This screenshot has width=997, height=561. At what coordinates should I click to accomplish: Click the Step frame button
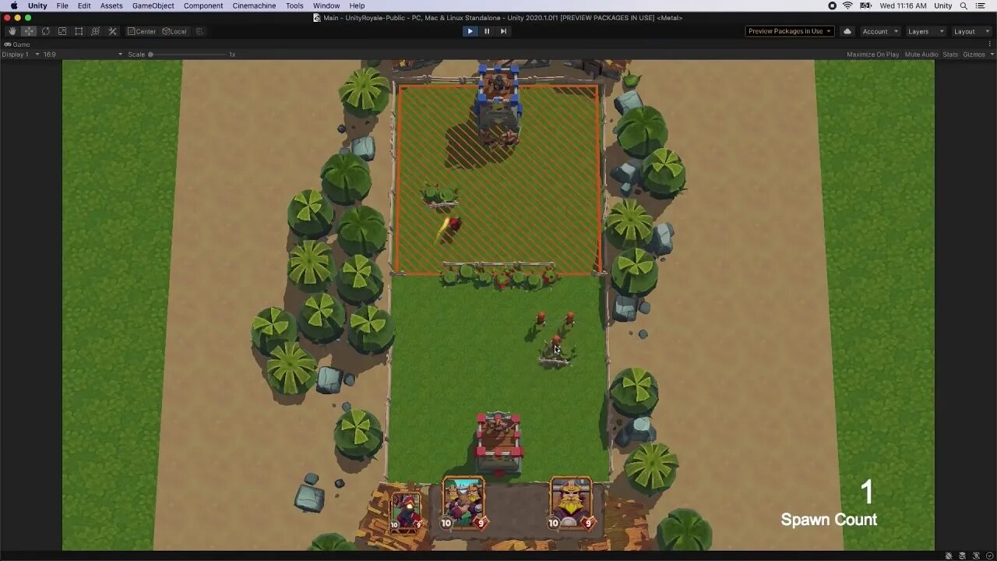pyautogui.click(x=503, y=31)
